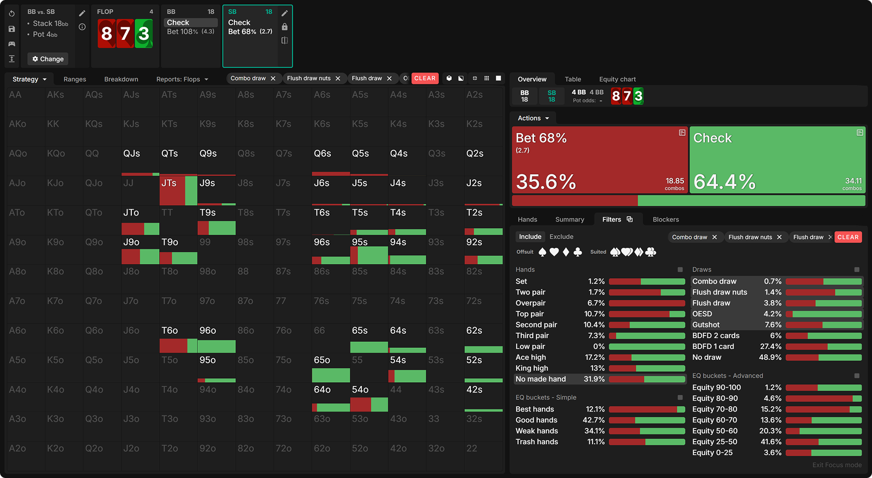Open the Reports: Flops dropdown

click(x=182, y=79)
